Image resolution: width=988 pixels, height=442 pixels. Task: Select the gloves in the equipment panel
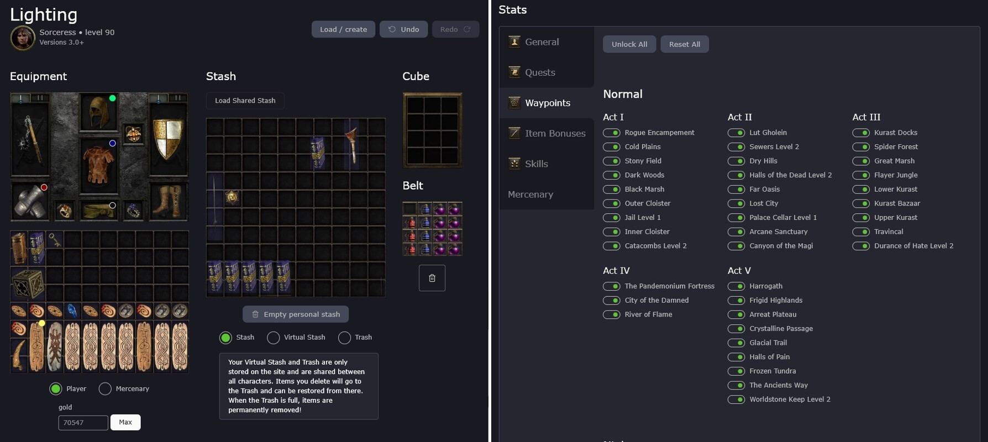[x=29, y=201]
